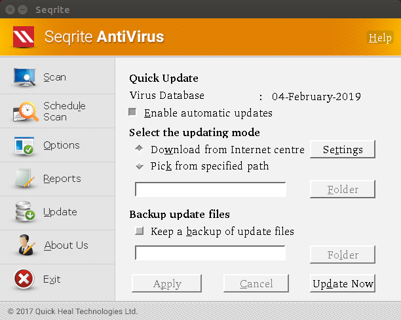
Task: Go to the Reports section label
Action: [62, 179]
